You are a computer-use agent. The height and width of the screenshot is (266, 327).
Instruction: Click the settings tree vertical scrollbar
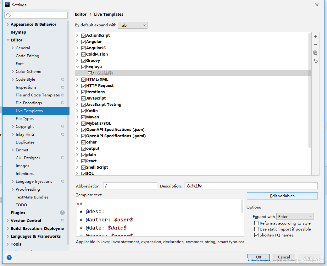pos(68,133)
